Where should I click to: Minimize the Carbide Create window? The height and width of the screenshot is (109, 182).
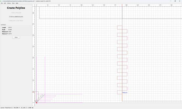click(x=171, y=1)
